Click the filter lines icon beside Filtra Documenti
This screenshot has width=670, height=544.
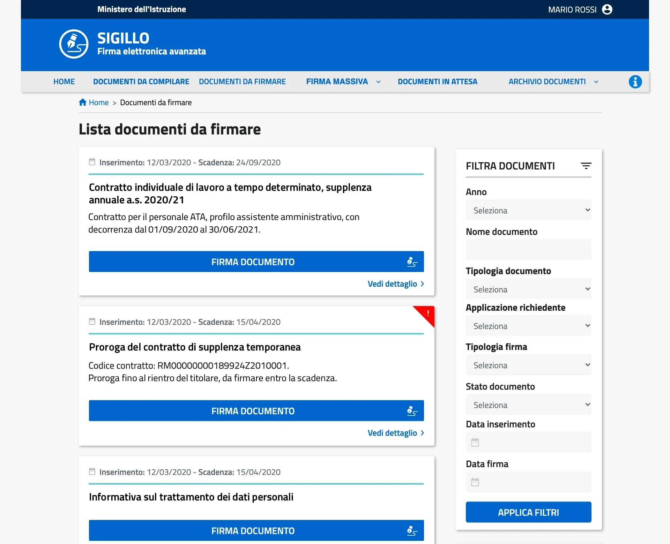586,166
